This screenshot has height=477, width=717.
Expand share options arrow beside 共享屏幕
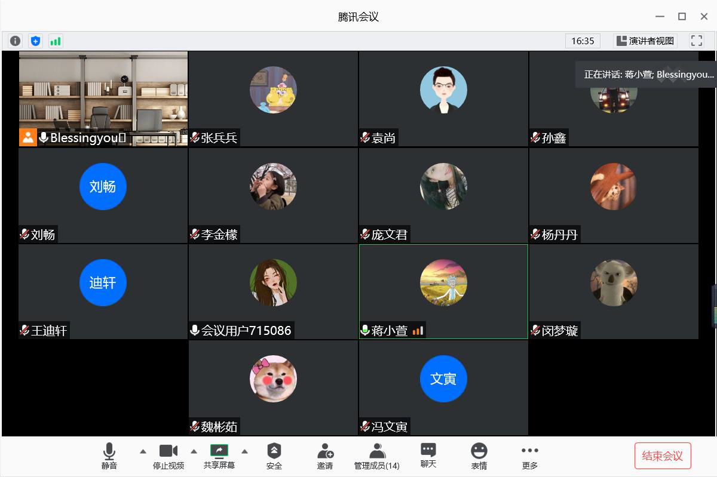[244, 451]
